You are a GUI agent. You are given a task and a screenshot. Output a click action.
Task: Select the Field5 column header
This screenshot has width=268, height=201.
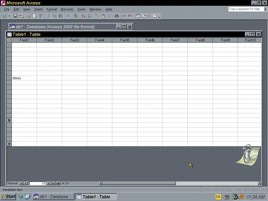point(125,40)
